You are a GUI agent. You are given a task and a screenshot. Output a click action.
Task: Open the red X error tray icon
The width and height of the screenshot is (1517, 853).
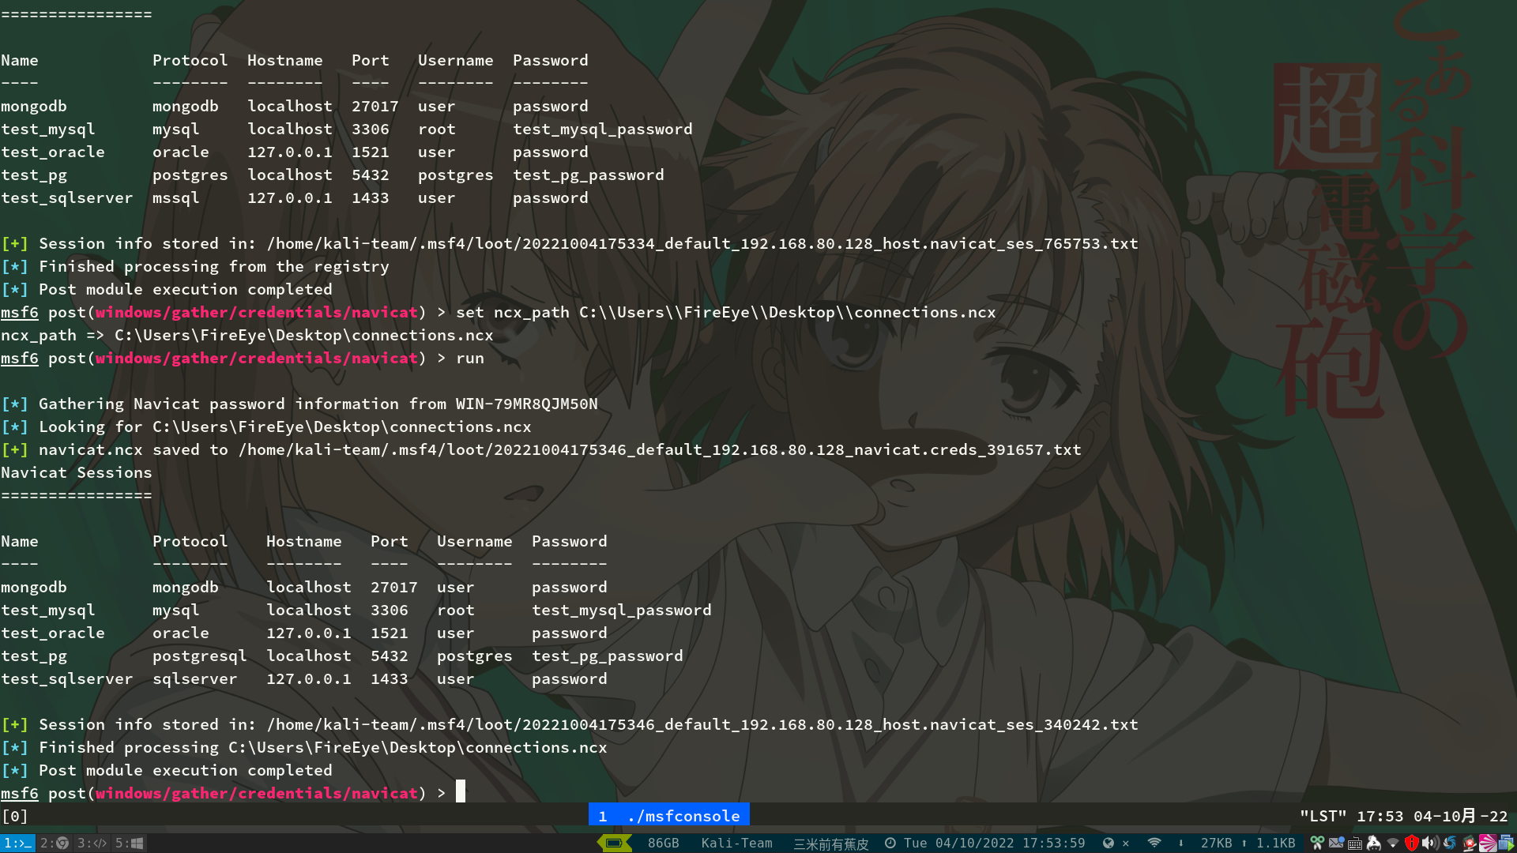coord(1469,843)
